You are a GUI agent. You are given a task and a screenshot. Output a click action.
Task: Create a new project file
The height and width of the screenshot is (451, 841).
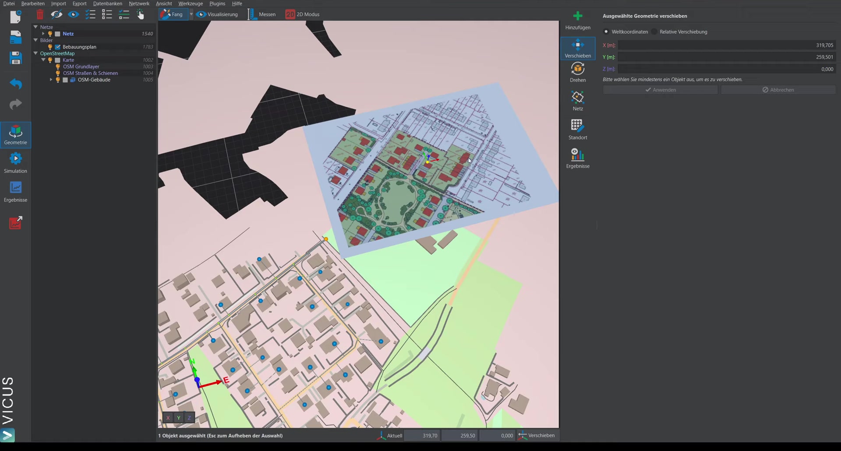[x=16, y=17]
